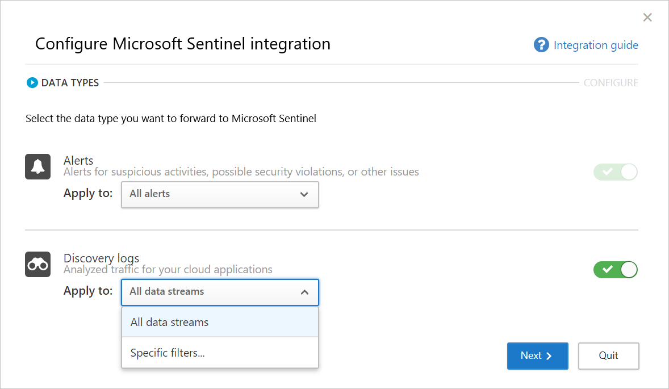The width and height of the screenshot is (669, 389).
Task: Click the Discovery logs binoculars icon
Action: pyautogui.click(x=37, y=264)
